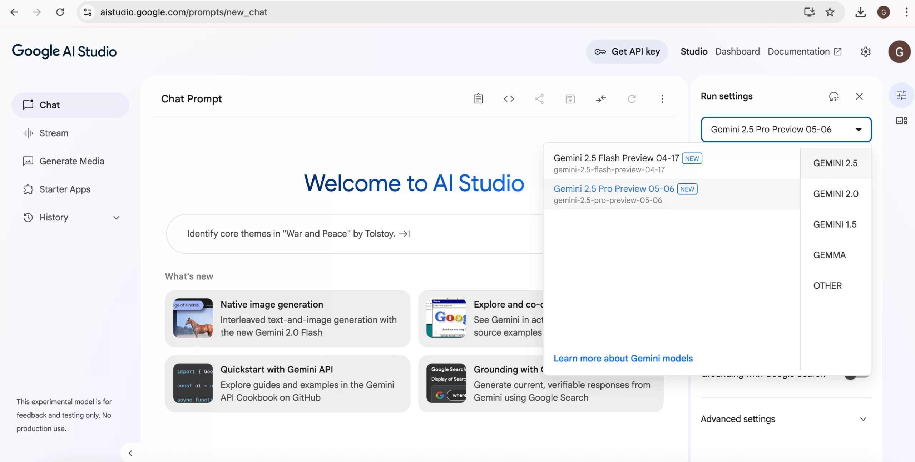
Task: Expand the History chevron in sidebar
Action: coord(116,218)
